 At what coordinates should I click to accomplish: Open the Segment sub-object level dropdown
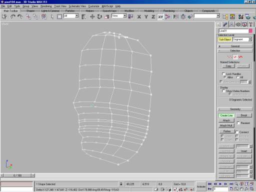(x=250, y=39)
